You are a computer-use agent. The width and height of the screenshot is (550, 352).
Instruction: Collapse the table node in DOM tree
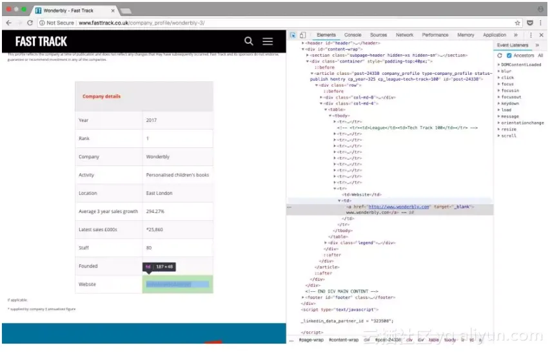point(326,110)
